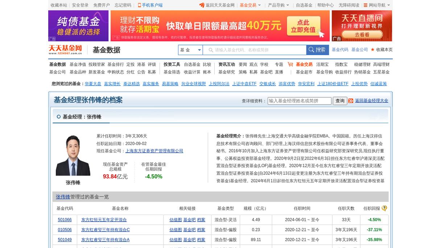Open the 自选基金 menu under 投资工具
Image resolution: width=441 pixels, height=248 pixels.
192,65
